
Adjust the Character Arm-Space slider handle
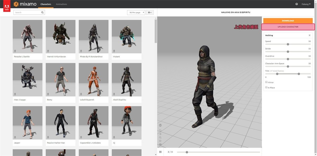(x=288, y=66)
